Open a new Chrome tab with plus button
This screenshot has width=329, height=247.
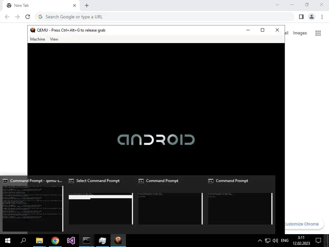click(x=87, y=5)
